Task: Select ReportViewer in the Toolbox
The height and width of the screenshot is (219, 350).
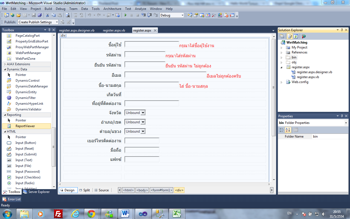Action: click(x=27, y=126)
